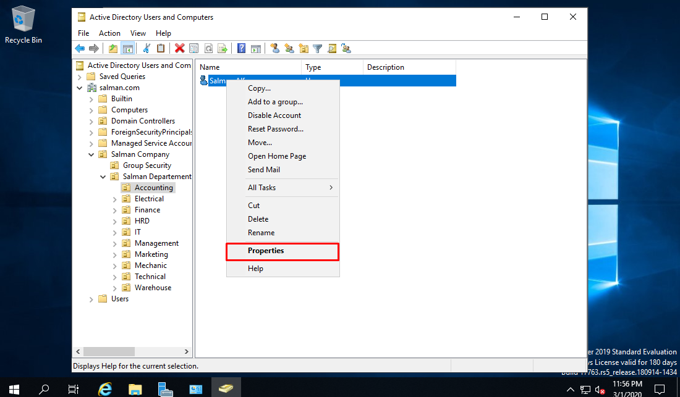Select Finance OU in tree

tap(148, 210)
